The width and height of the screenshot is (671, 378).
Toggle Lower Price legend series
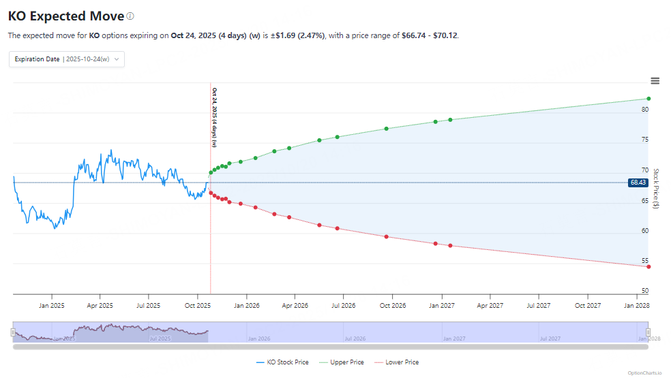(x=397, y=362)
